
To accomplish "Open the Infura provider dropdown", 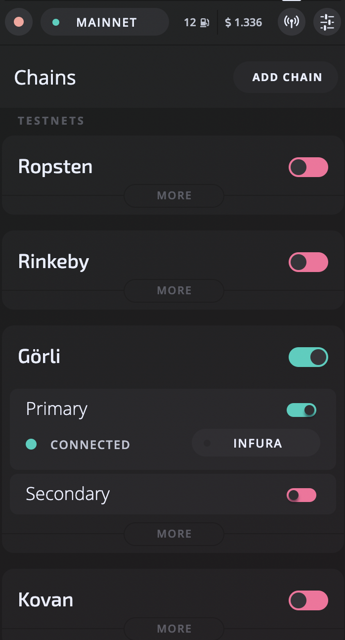I will click(x=256, y=443).
